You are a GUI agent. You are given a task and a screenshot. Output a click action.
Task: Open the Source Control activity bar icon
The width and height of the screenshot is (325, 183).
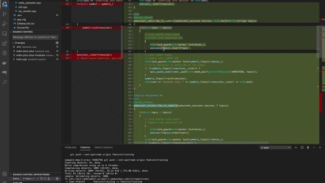coord(5,14)
